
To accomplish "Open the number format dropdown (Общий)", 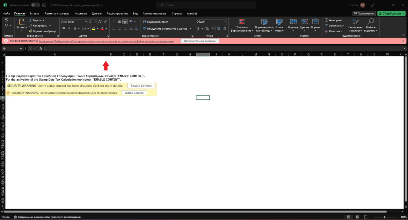I will click(225, 22).
